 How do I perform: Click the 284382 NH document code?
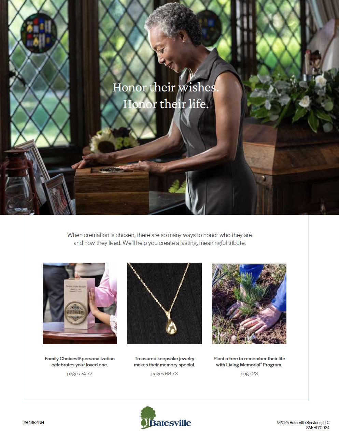[x=34, y=423]
